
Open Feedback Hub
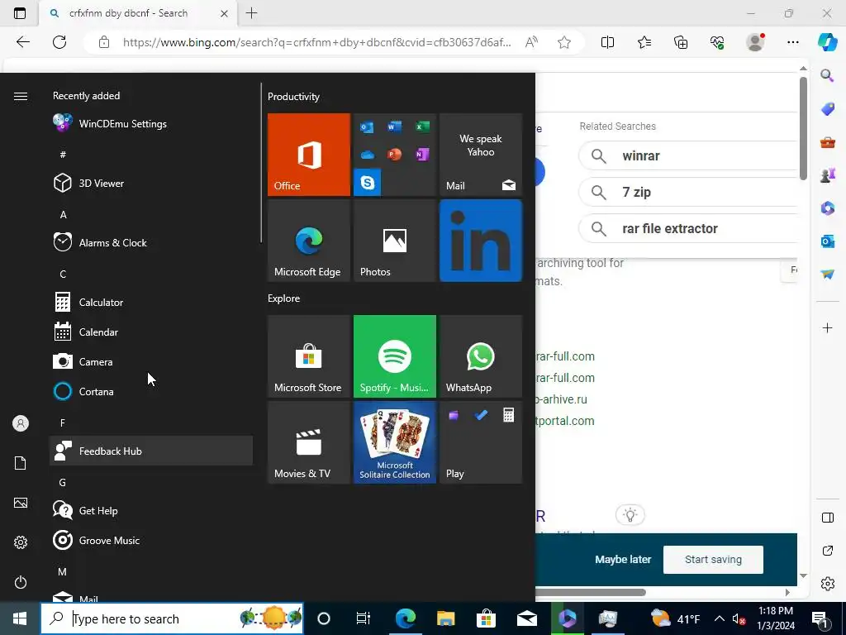click(x=151, y=451)
